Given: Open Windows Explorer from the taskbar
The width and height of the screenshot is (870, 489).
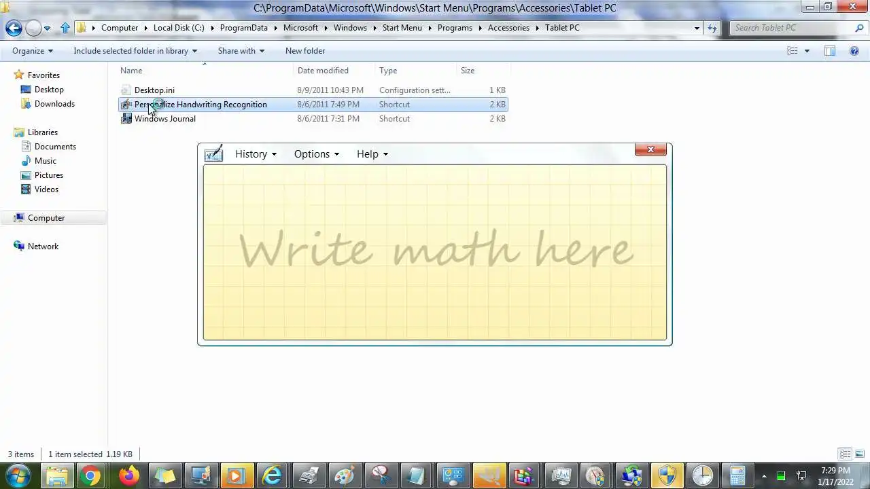Looking at the screenshot, I should tap(58, 475).
